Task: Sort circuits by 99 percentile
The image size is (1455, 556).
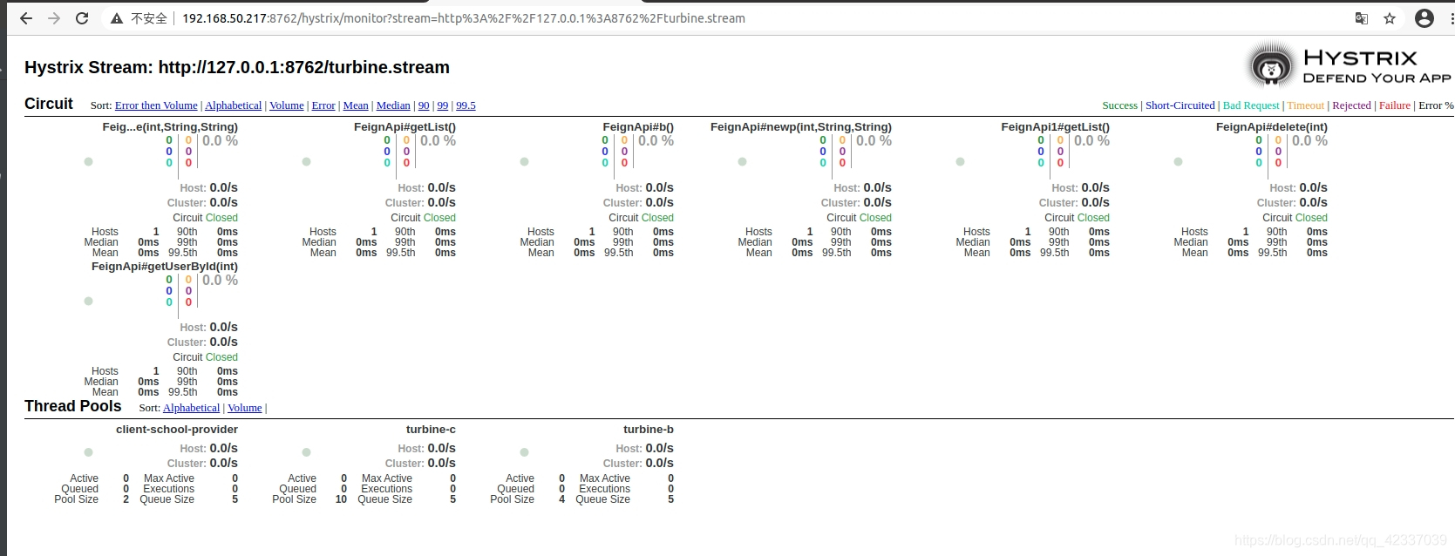Action: click(443, 105)
